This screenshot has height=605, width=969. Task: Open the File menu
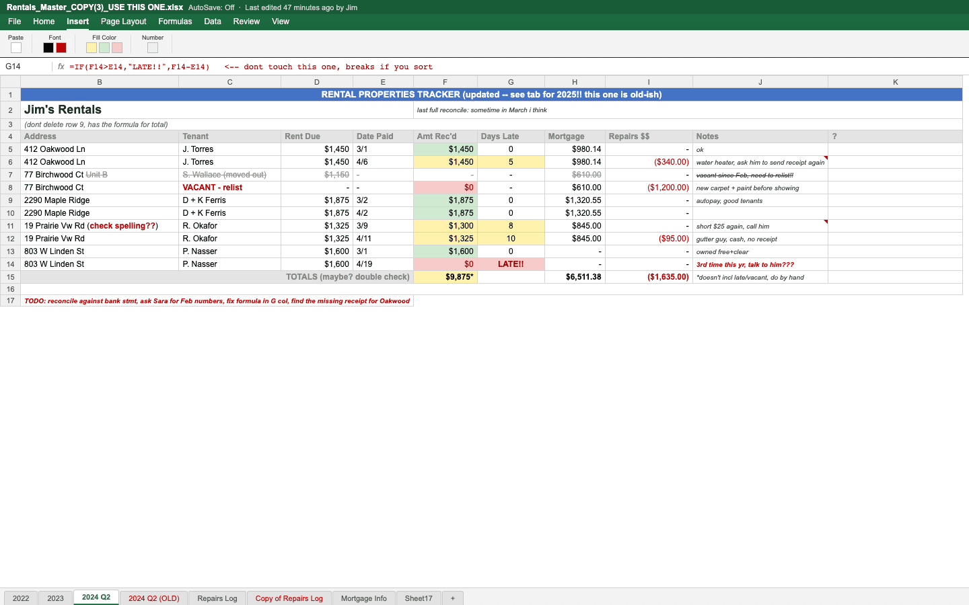pos(15,22)
